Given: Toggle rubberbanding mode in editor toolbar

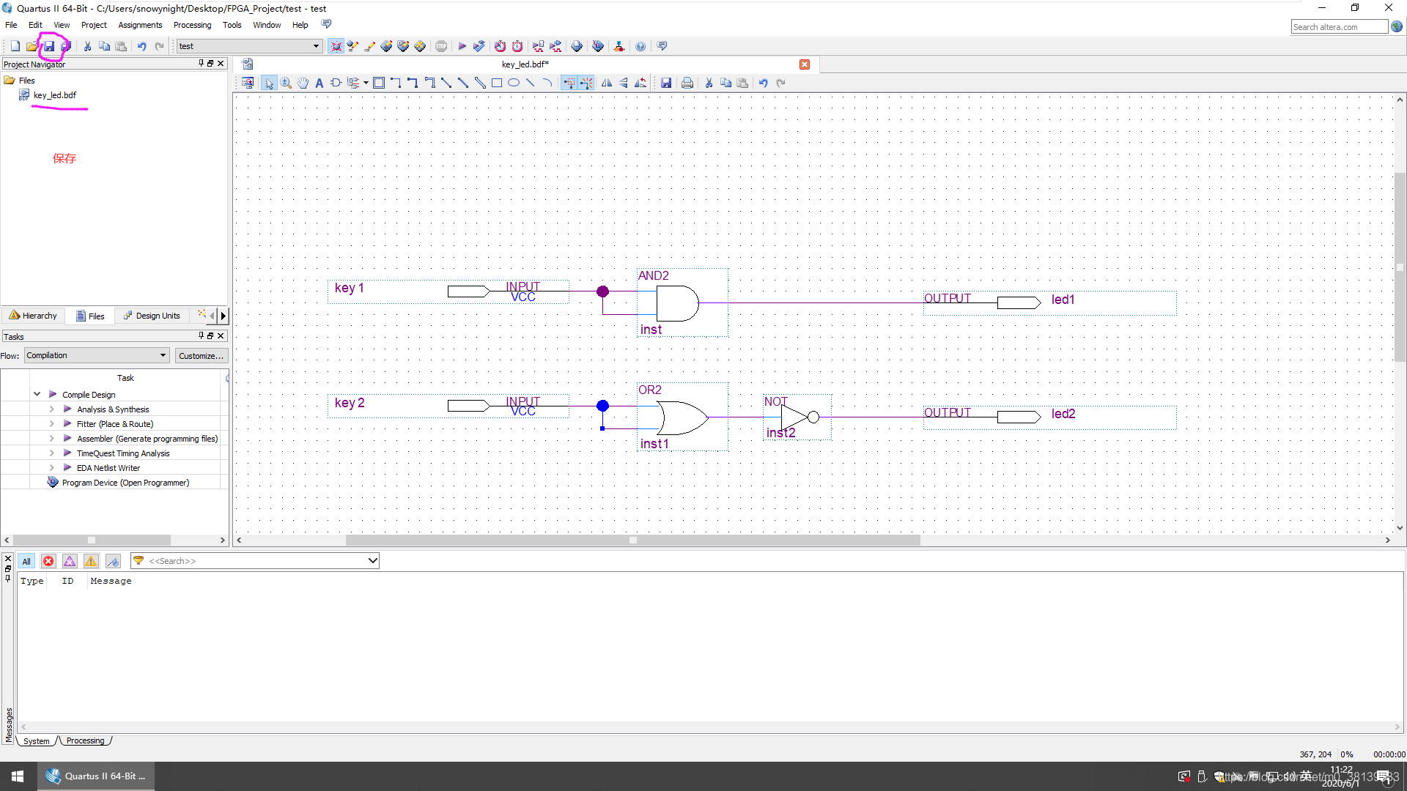Looking at the screenshot, I should point(569,83).
